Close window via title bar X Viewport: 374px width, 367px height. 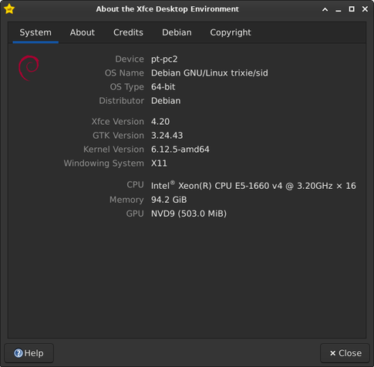365,9
